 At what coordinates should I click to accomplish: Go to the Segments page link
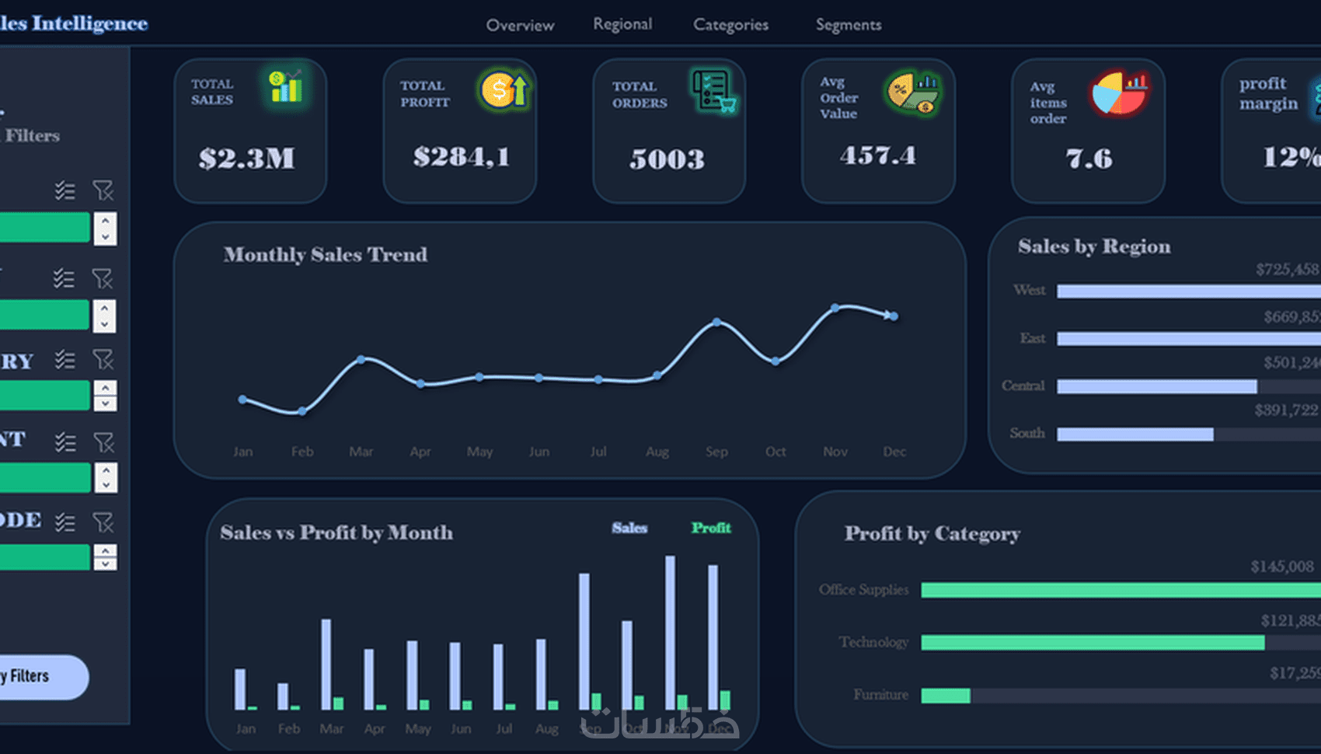click(x=849, y=25)
